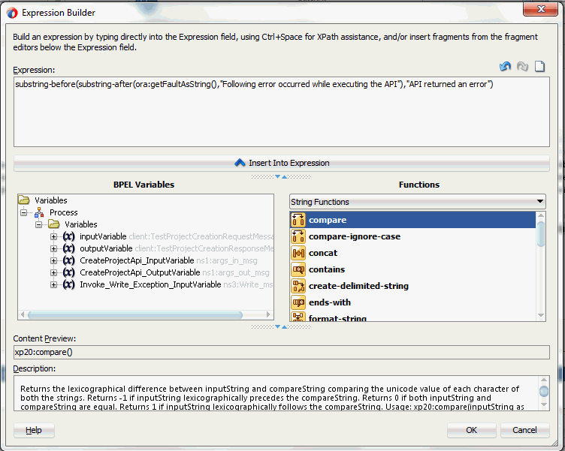Close the Expression Builder dialog
Viewport: 565px width, 451px height.
[x=540, y=9]
